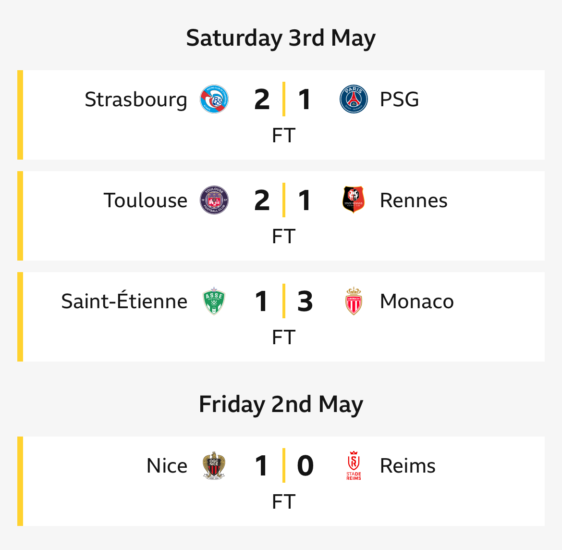Open the Saint-Étienne 1-3 Monaco score
Viewport: 562px width, 550px height.
click(x=283, y=301)
